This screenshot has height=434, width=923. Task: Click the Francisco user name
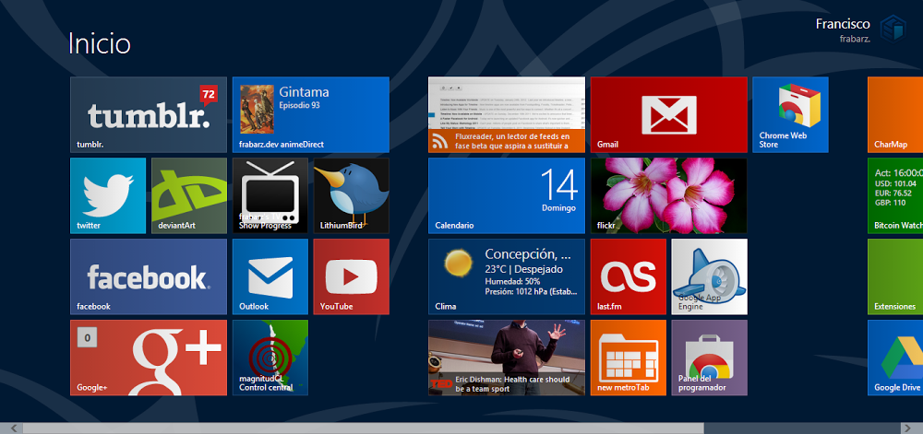pyautogui.click(x=843, y=24)
